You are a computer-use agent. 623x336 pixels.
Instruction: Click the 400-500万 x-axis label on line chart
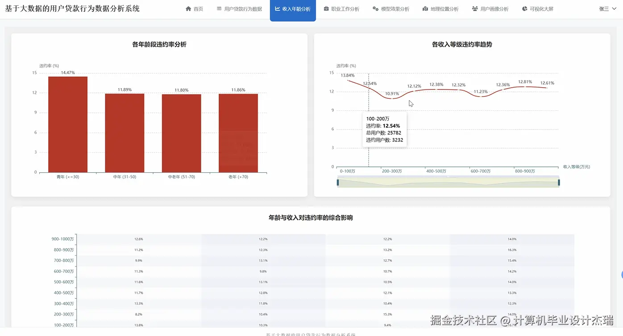(436, 171)
